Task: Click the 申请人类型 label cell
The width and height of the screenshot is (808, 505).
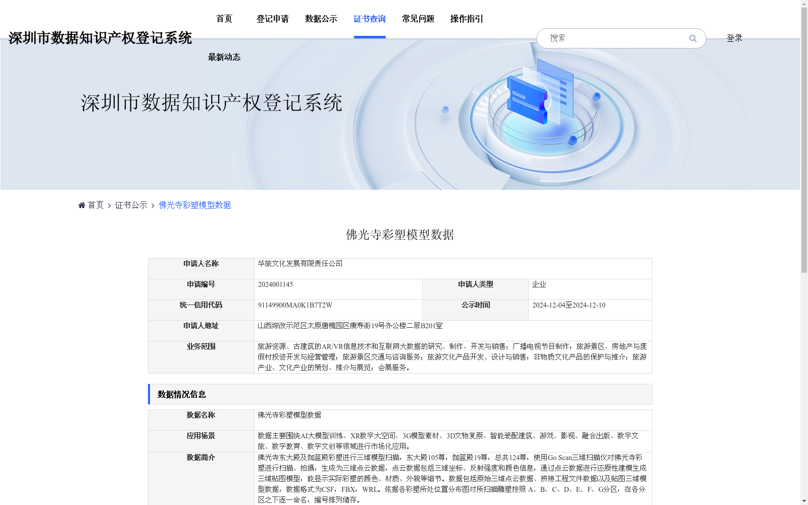Action: [x=475, y=289]
